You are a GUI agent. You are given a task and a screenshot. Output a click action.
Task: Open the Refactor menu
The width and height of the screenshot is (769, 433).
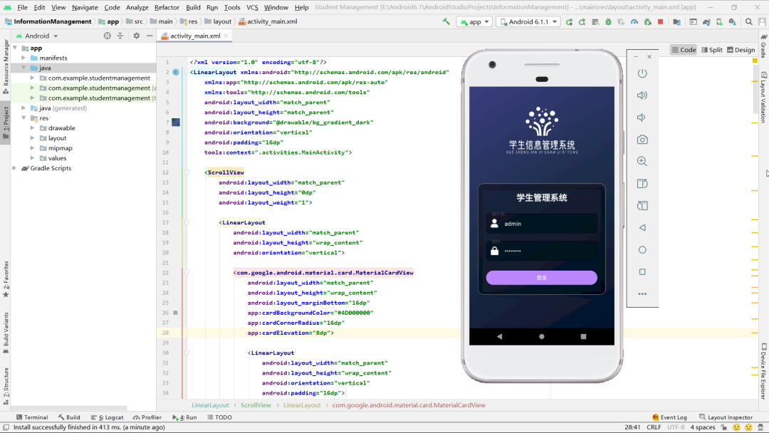pos(167,8)
